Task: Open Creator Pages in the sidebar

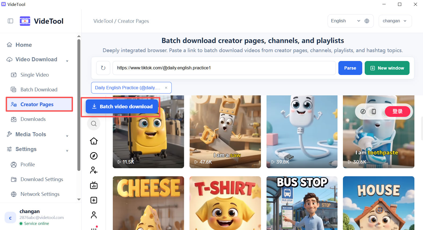Action: click(x=39, y=104)
